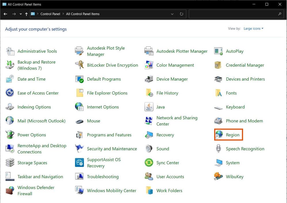The image size is (287, 203).
Task: Open the Devices and Printers icon
Action: pos(218,79)
